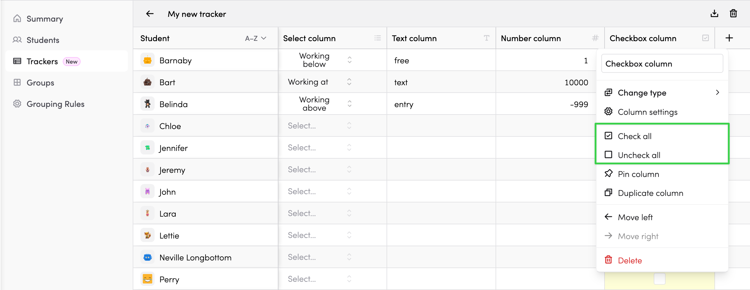Click the back arrow beside My new tracker
Image resolution: width=750 pixels, height=290 pixels.
[150, 14]
